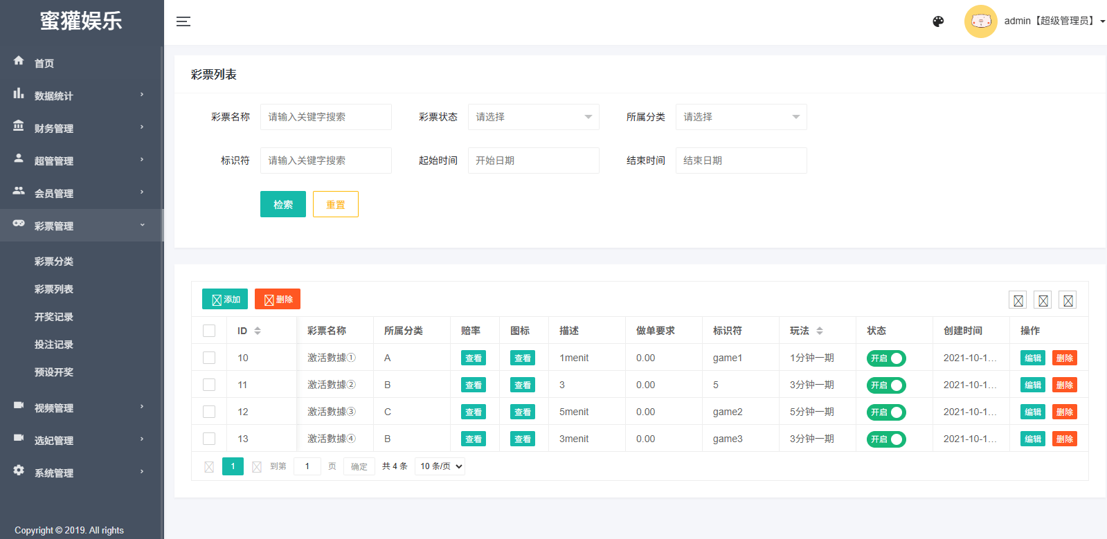Toggle the status switch for row ID 10

point(886,358)
